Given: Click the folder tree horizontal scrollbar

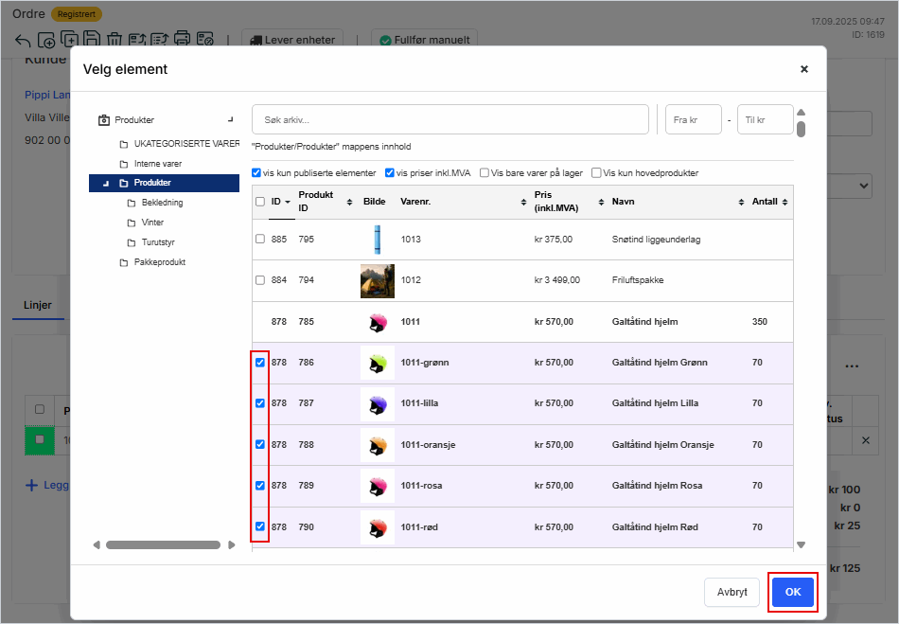Looking at the screenshot, I should pyautogui.click(x=163, y=544).
